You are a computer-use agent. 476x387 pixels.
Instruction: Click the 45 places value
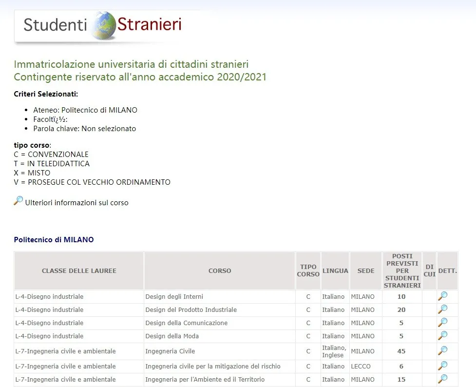click(401, 351)
